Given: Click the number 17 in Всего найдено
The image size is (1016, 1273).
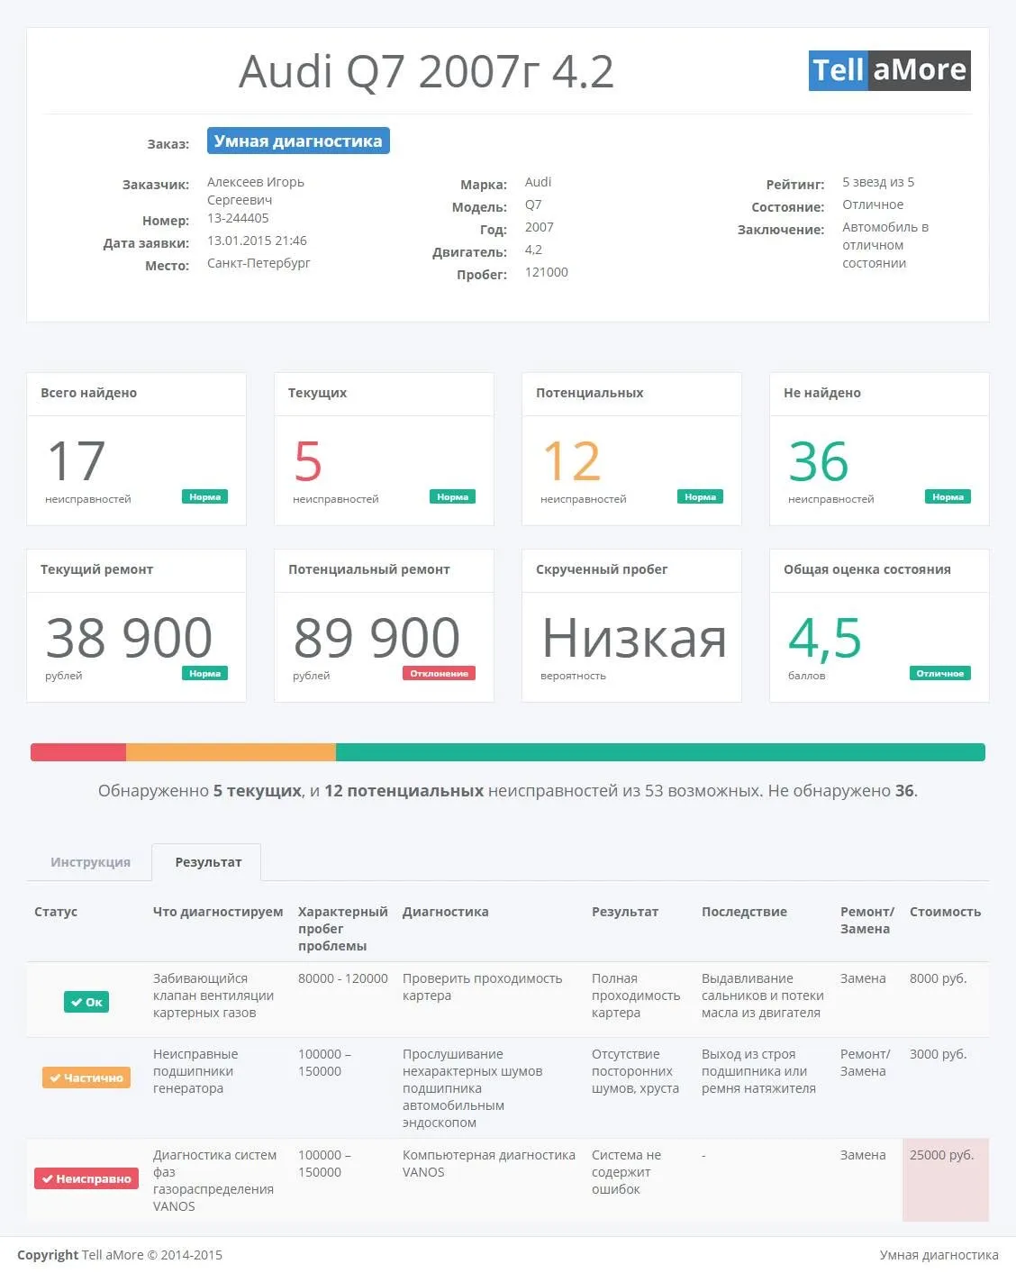Looking at the screenshot, I should tap(76, 461).
